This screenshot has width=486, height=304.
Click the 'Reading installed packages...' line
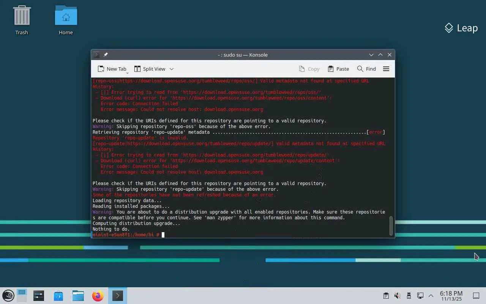tap(131, 206)
